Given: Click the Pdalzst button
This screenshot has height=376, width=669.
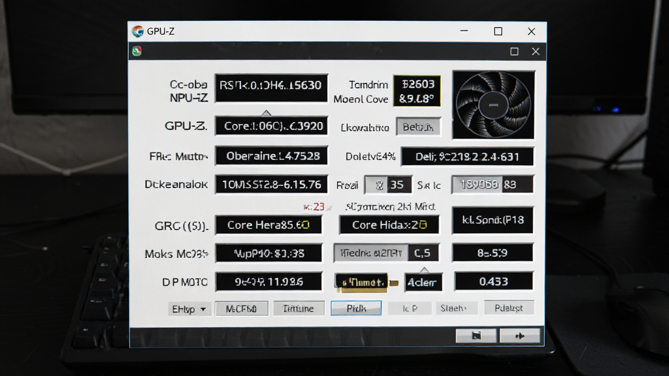Looking at the screenshot, I should 508,308.
